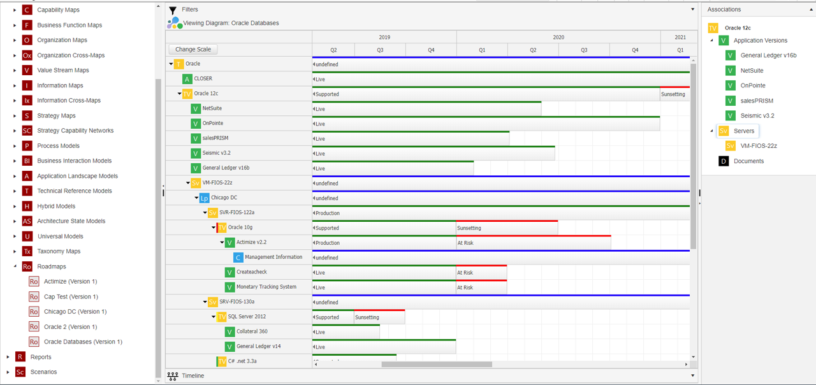Click the Change Scale button
Viewport: 816px width, 385px height.
click(193, 49)
